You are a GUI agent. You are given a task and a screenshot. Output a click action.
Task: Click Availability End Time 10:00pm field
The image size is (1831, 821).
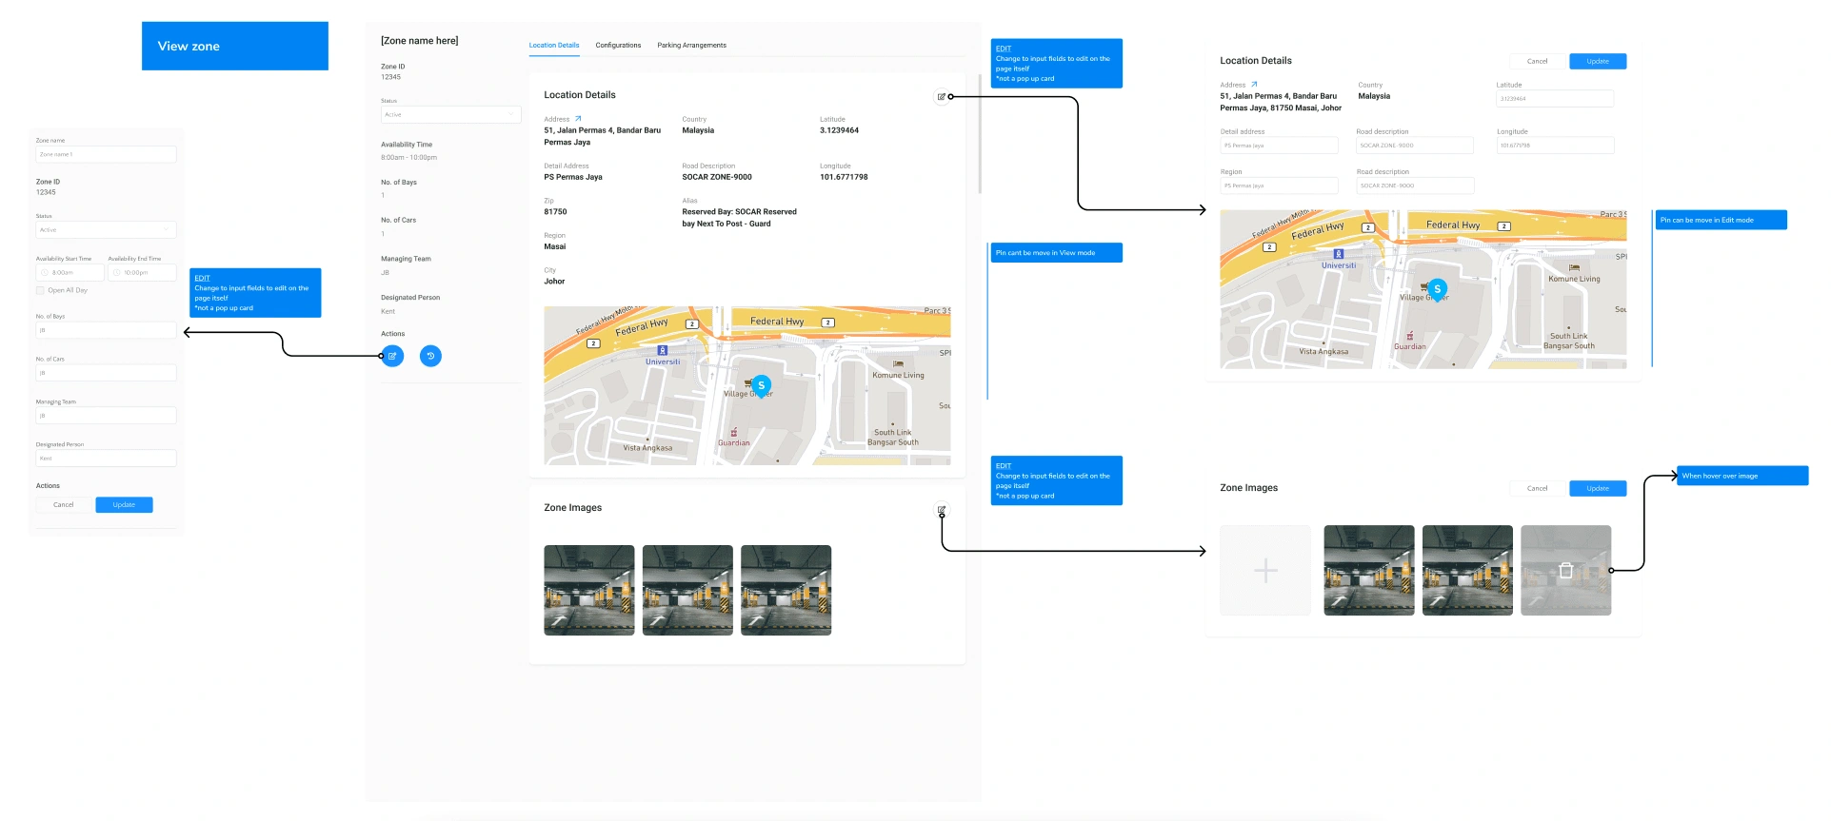pos(142,273)
